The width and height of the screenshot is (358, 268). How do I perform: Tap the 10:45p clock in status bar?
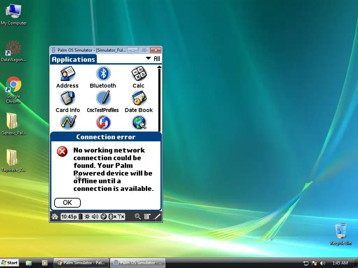point(69,216)
